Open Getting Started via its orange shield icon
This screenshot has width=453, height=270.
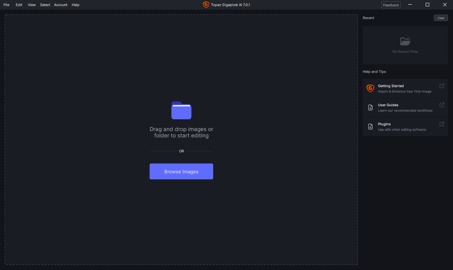tap(370, 88)
